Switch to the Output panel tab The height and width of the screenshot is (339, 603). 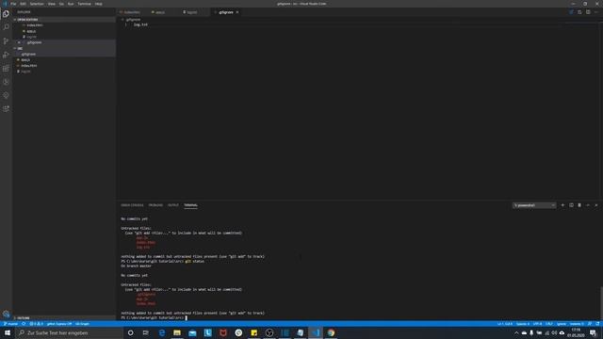coord(173,205)
